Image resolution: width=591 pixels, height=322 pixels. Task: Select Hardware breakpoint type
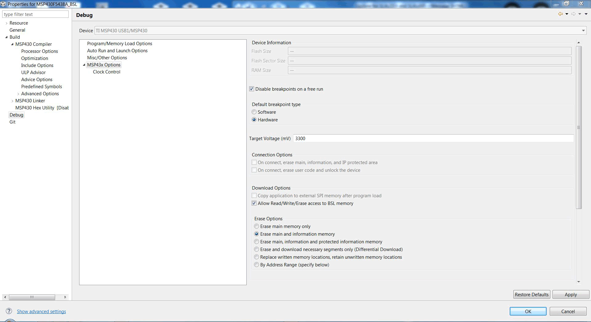(254, 120)
